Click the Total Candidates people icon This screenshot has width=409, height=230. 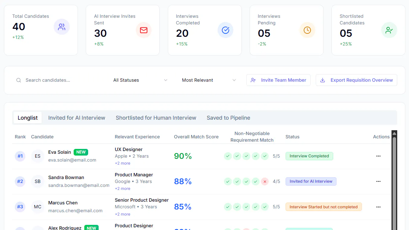coord(62,27)
